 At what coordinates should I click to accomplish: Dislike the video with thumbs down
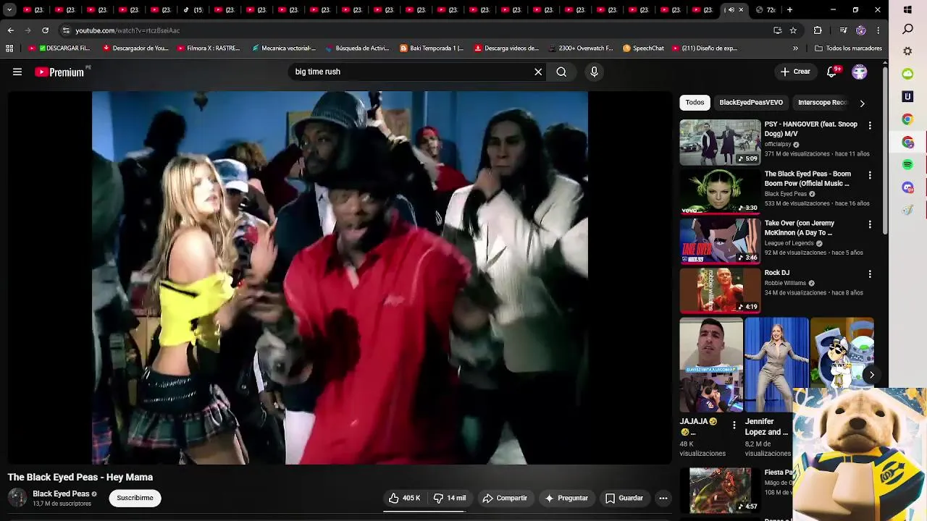point(449,498)
